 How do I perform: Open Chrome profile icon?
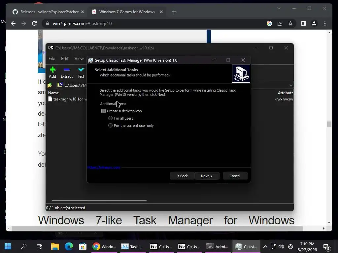pyautogui.click(x=314, y=23)
